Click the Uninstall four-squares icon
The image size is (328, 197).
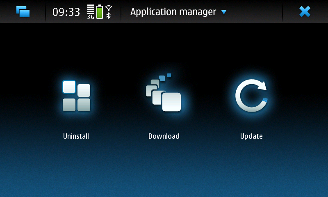click(76, 96)
